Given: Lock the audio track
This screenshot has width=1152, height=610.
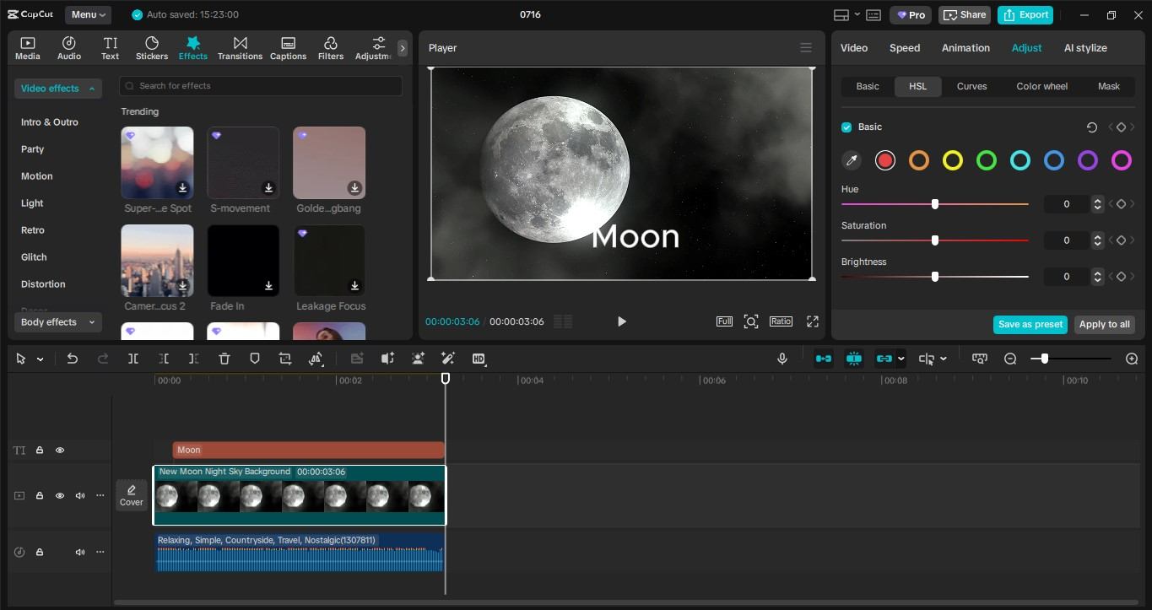Looking at the screenshot, I should pyautogui.click(x=40, y=553).
